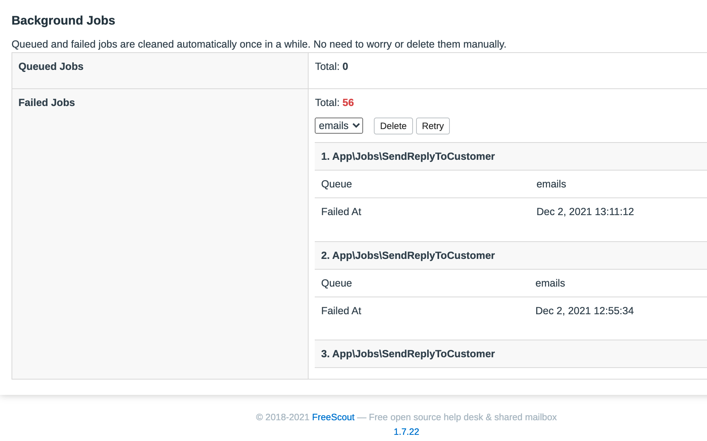Select the third SendReplyToCustomer job heading
Image resolution: width=707 pixels, height=441 pixels.
tap(408, 354)
